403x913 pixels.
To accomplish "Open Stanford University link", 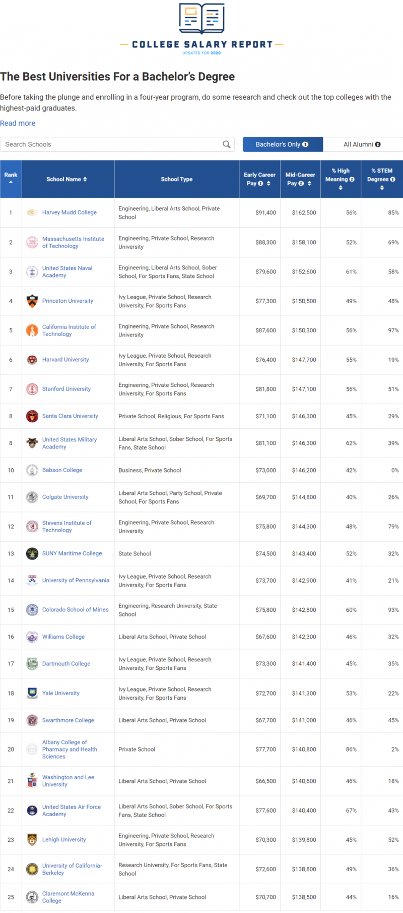I will [66, 389].
